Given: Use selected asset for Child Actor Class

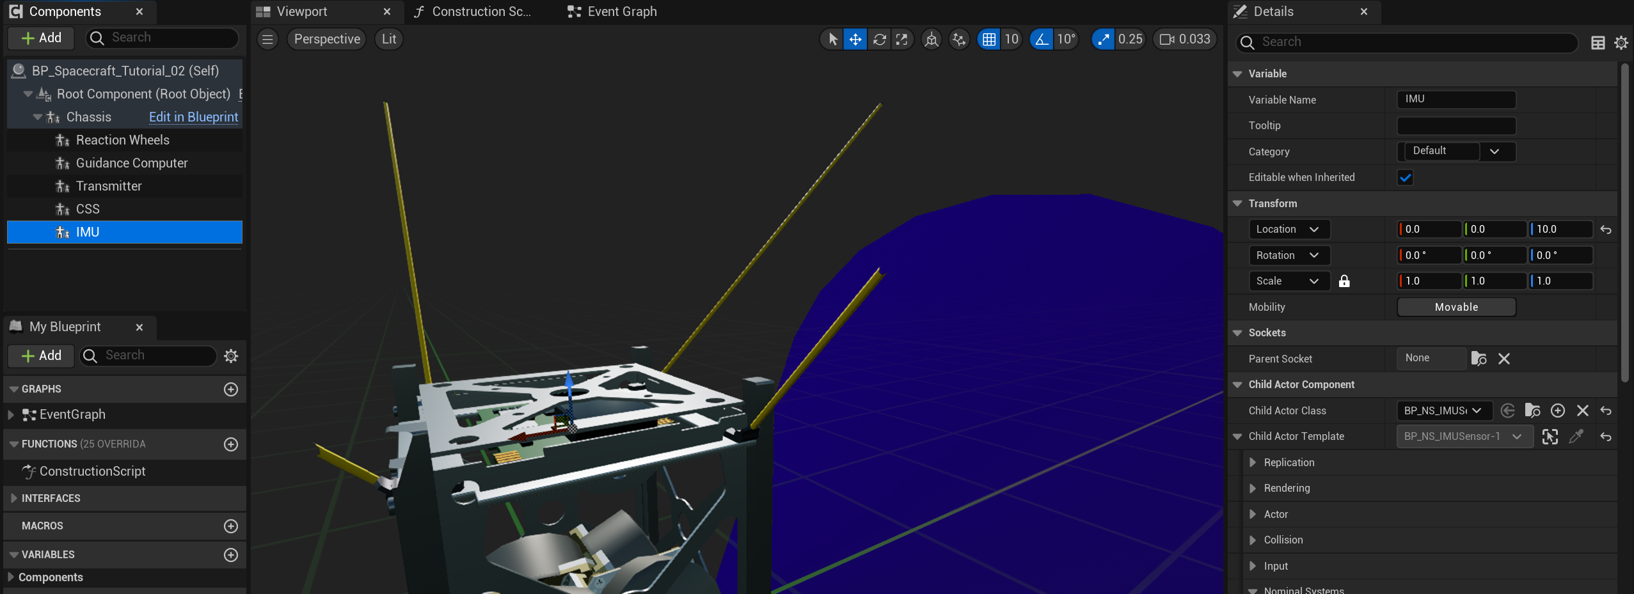Looking at the screenshot, I should 1507,410.
